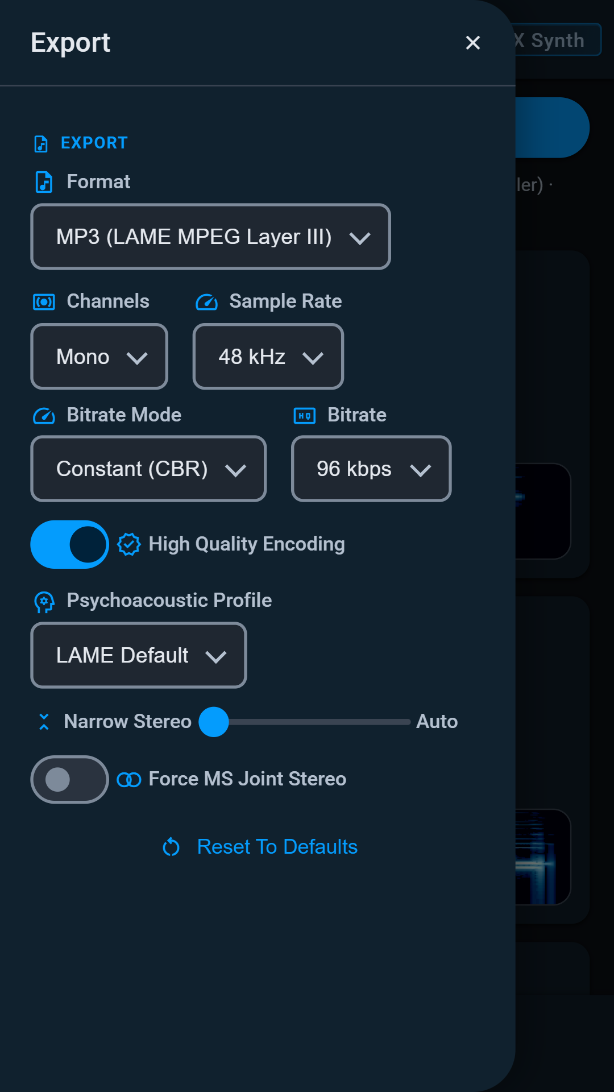This screenshot has height=1092, width=614.
Task: Click the reset circular arrow icon
Action: 171,847
